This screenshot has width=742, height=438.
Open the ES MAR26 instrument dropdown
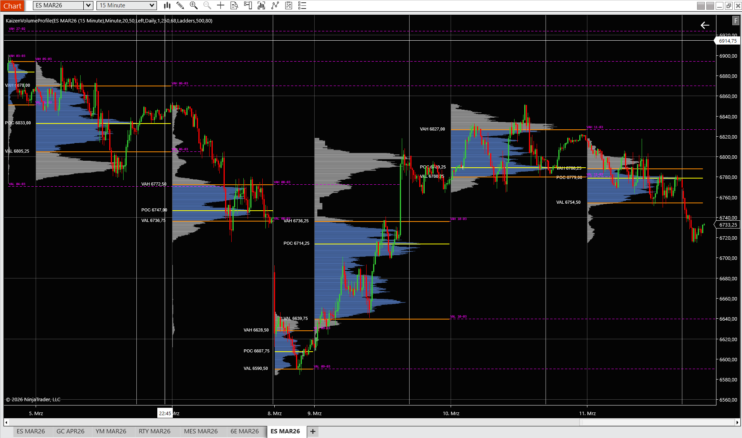point(88,5)
